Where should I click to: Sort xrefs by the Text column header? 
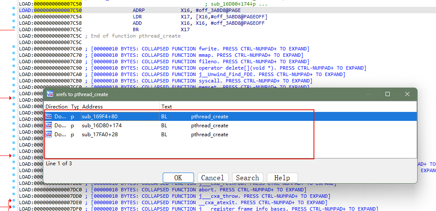coord(288,106)
